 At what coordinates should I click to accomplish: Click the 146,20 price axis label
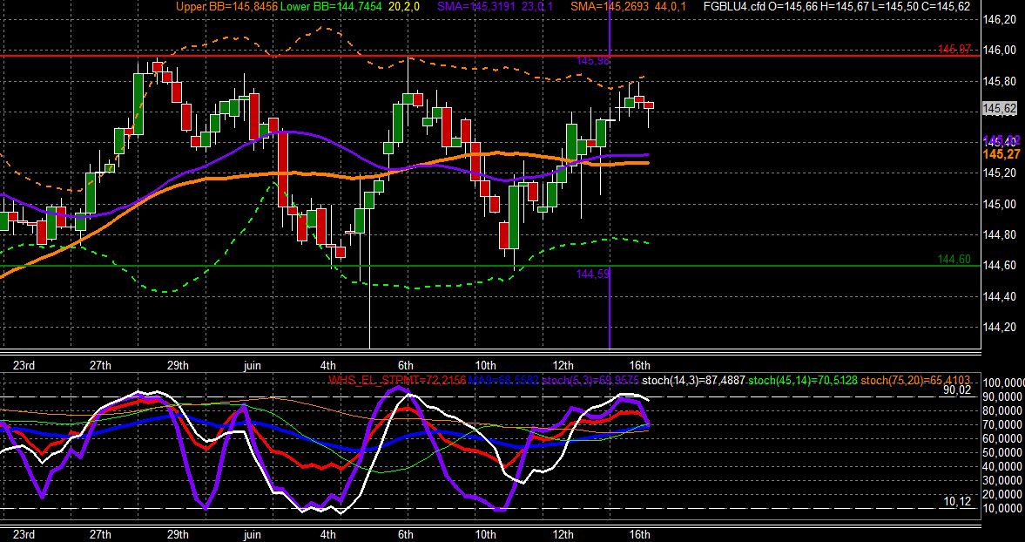click(x=1000, y=20)
